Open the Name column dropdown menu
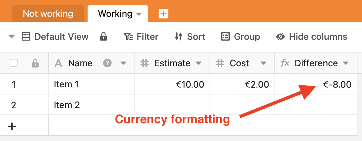 tap(123, 63)
